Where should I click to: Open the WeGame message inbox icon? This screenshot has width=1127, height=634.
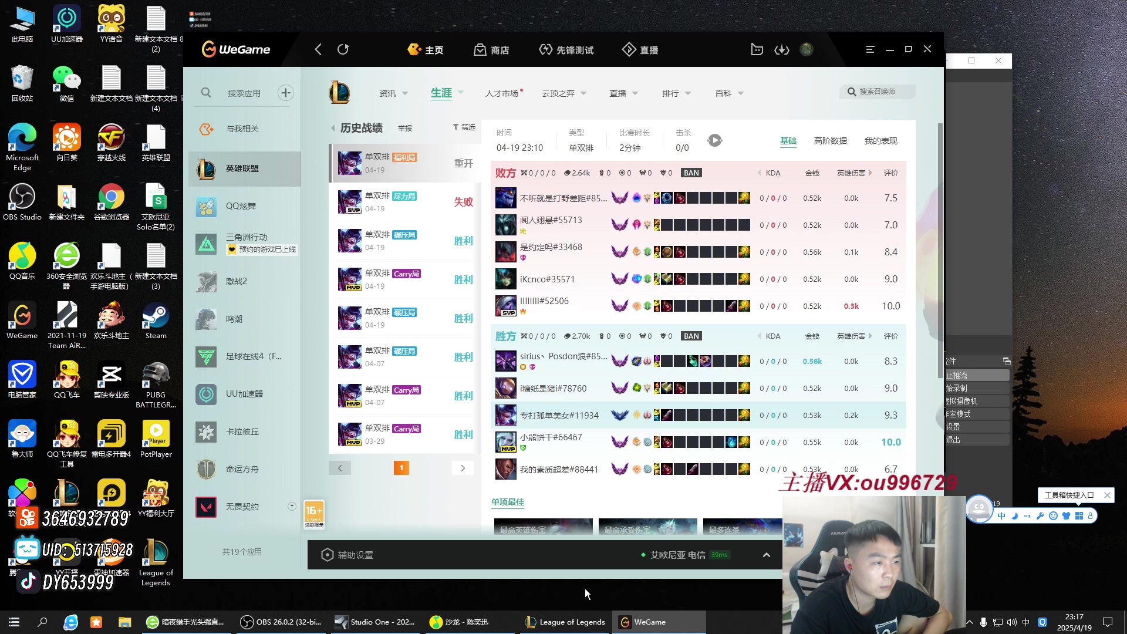(x=757, y=50)
